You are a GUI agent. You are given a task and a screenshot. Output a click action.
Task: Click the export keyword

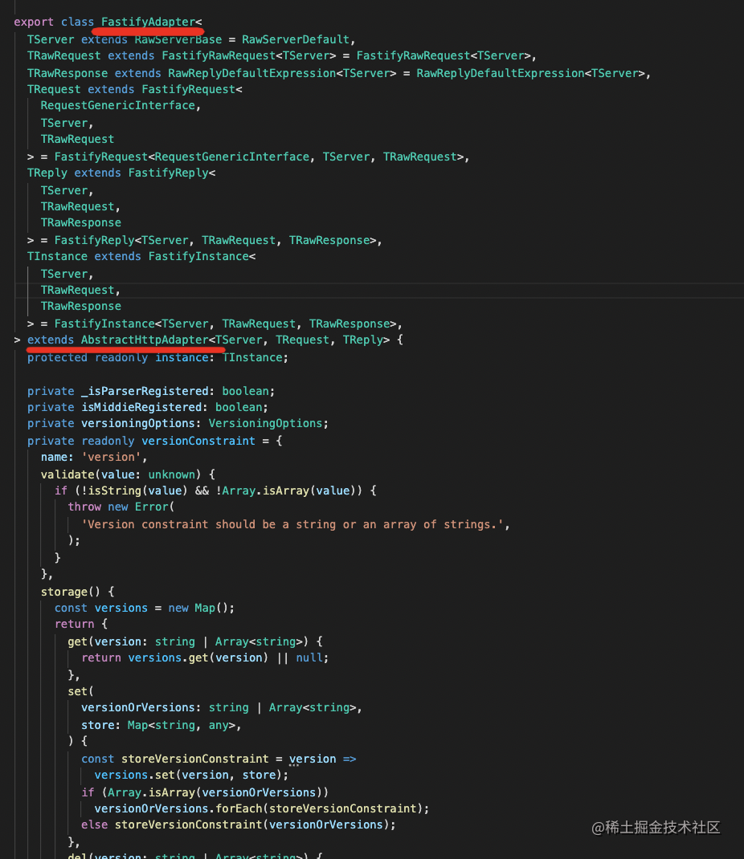34,22
